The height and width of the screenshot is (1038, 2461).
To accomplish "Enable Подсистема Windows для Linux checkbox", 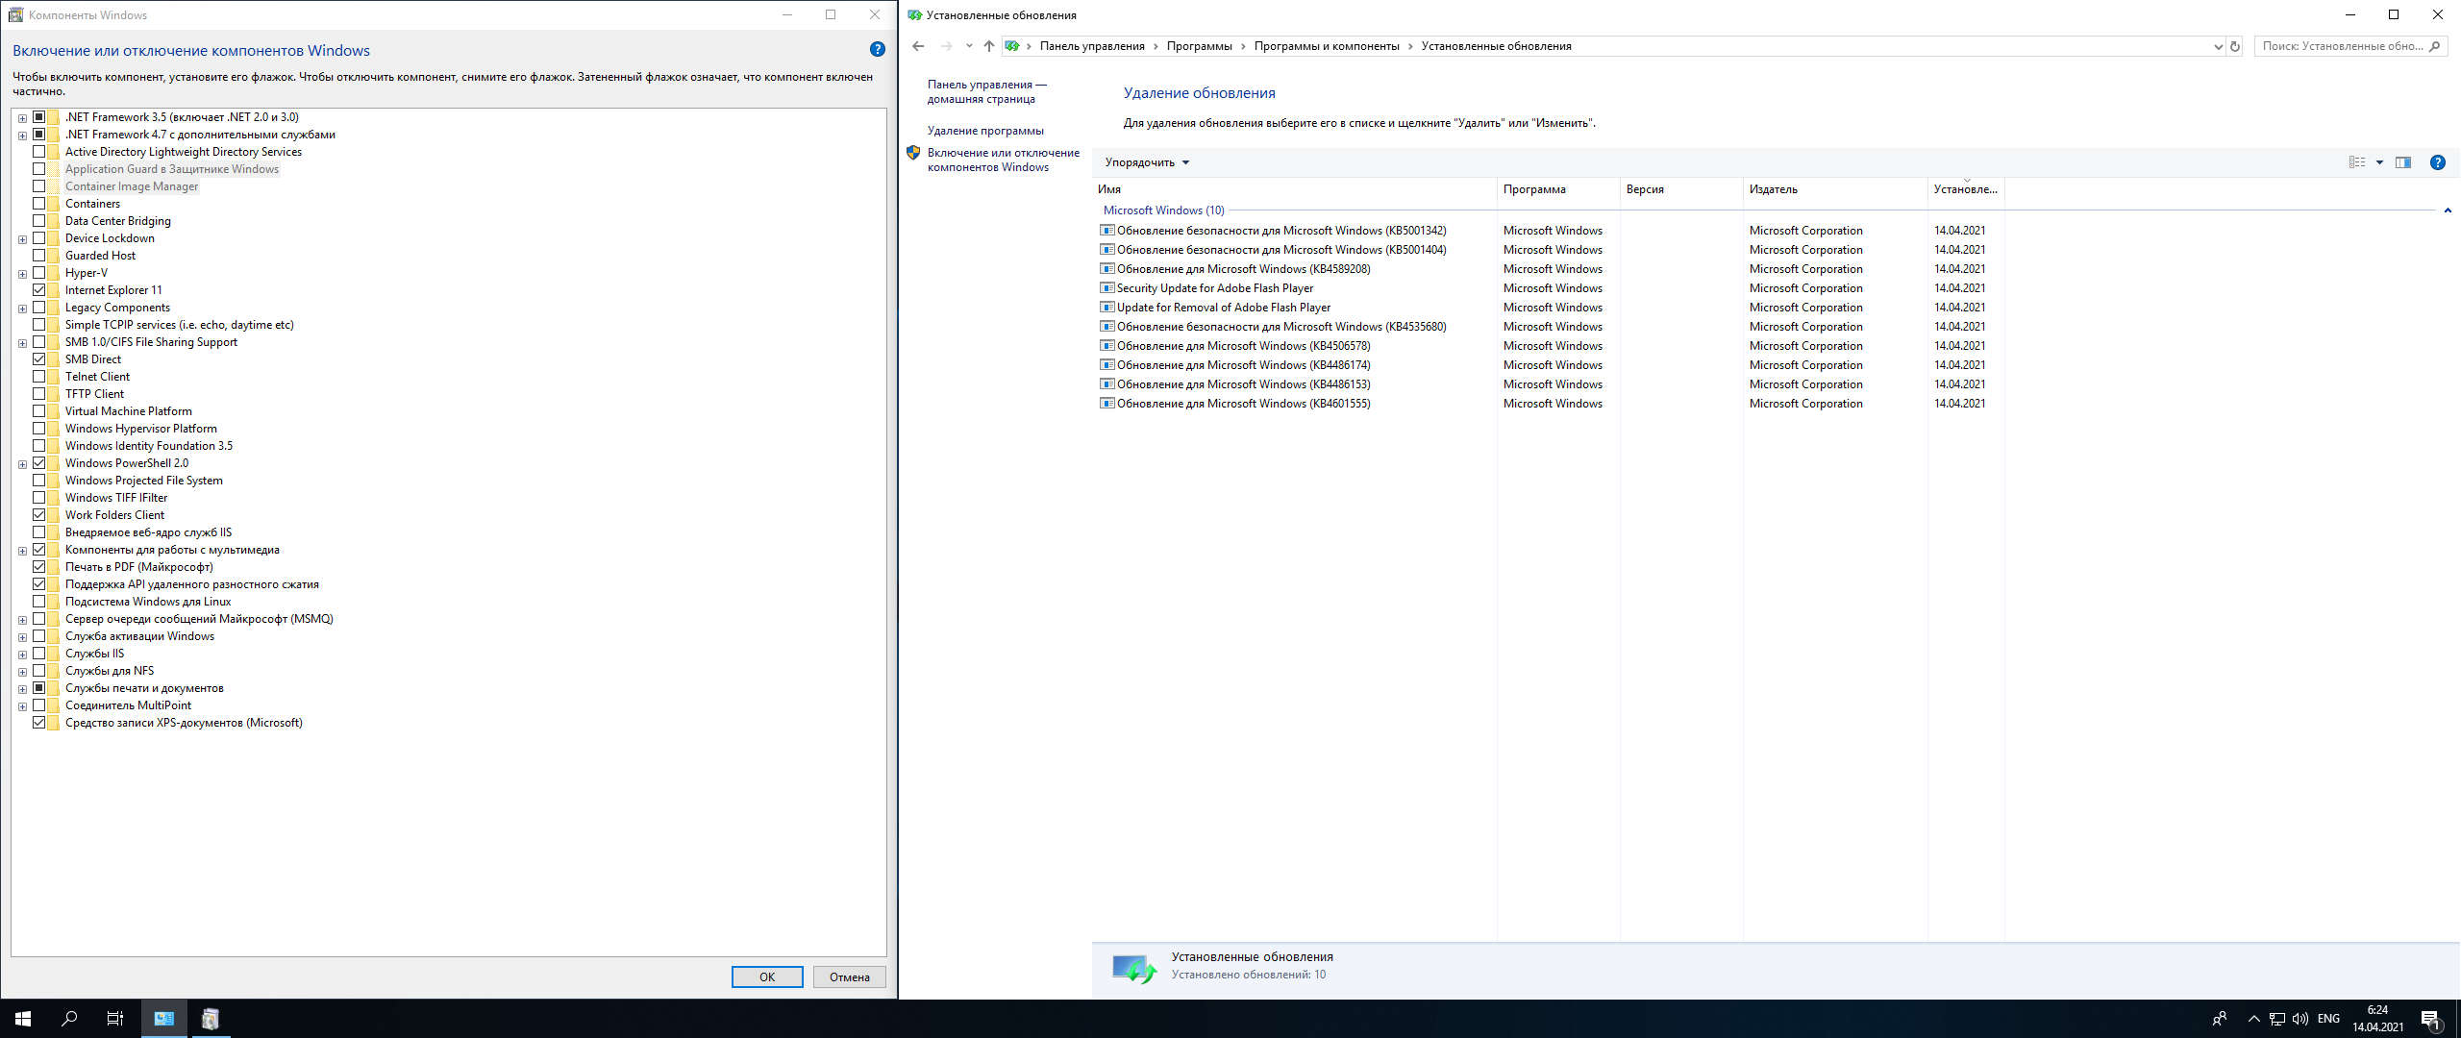I will pyautogui.click(x=39, y=602).
